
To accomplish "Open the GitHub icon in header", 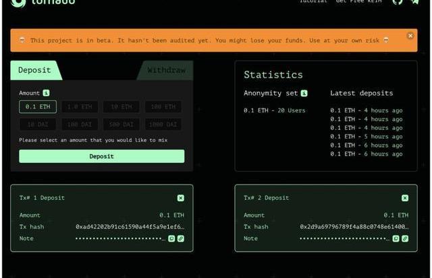I will [x=397, y=2].
